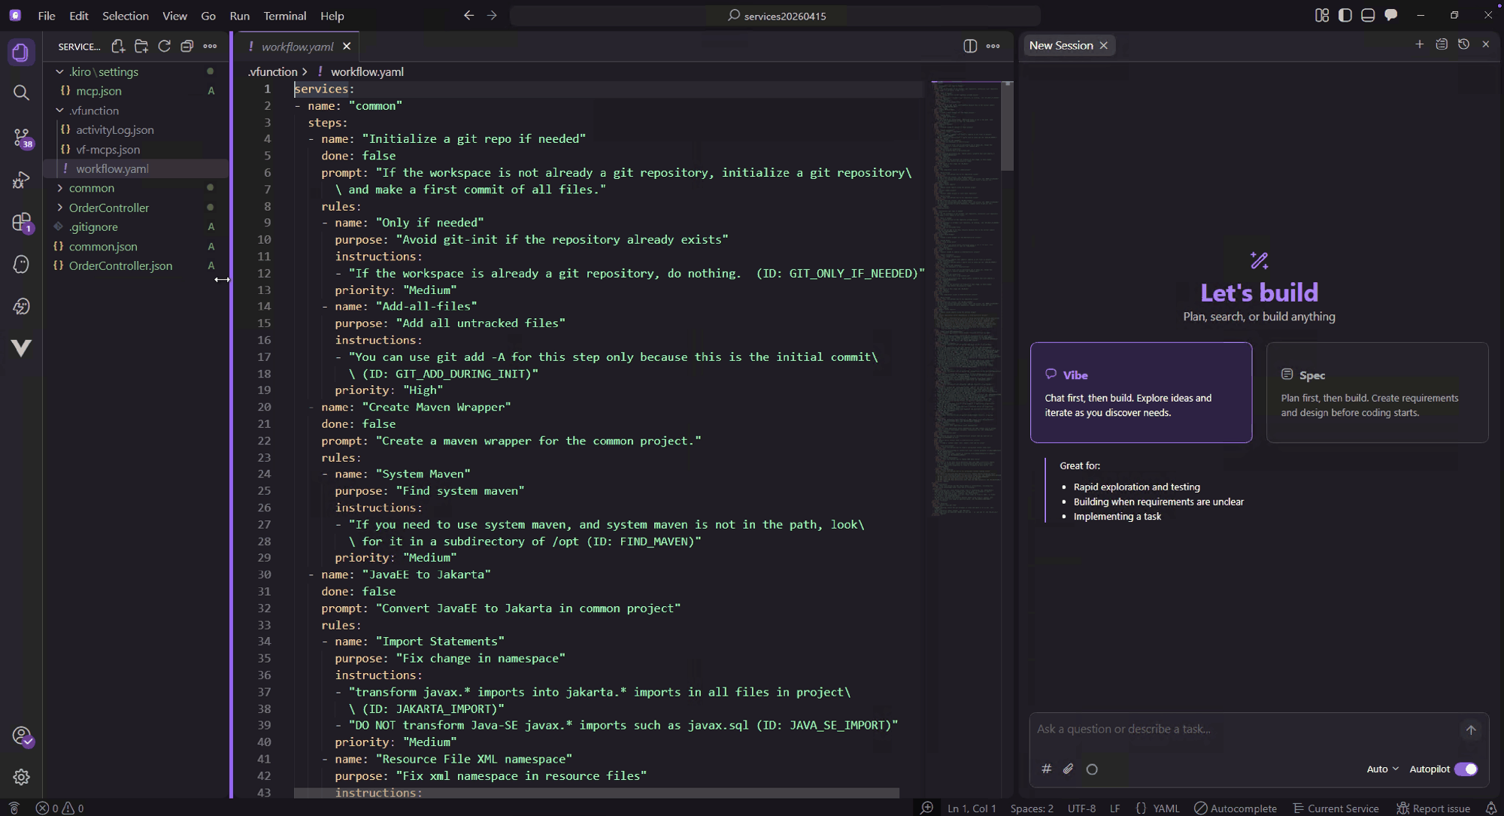The height and width of the screenshot is (816, 1504).
Task: Click the editor vertical scrollbar thumb
Action: (x=1008, y=126)
